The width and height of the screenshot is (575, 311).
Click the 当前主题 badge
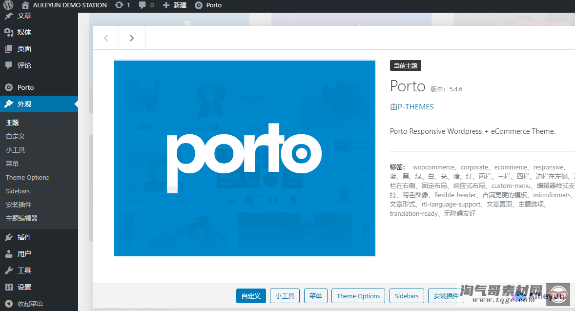pos(406,65)
